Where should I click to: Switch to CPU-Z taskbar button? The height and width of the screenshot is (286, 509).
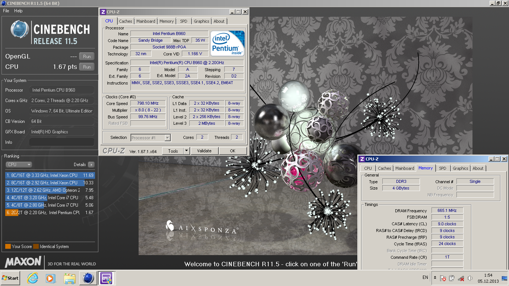(106, 278)
